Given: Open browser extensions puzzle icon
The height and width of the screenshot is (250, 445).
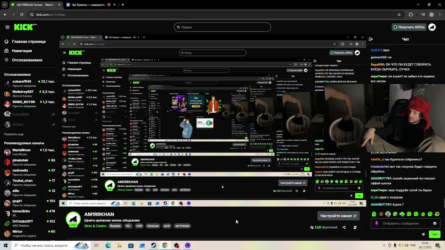Looking at the screenshot, I should click(411, 15).
